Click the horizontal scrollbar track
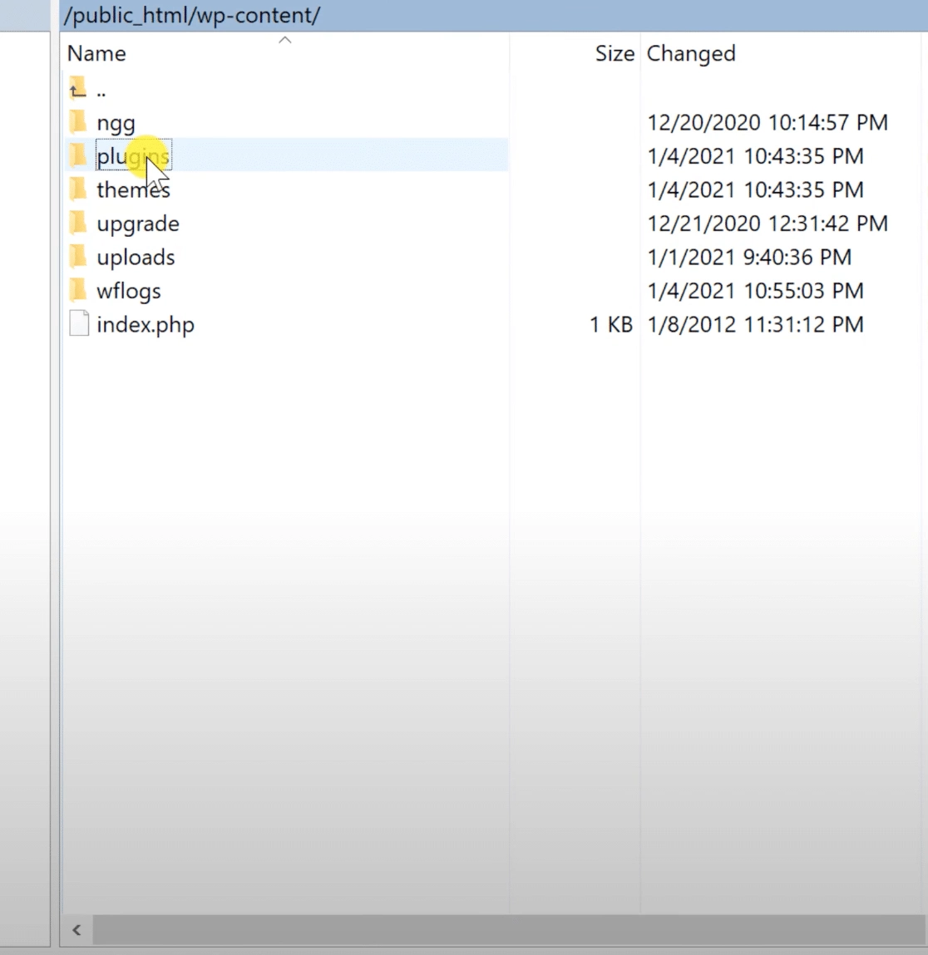The height and width of the screenshot is (955, 928). [x=508, y=930]
